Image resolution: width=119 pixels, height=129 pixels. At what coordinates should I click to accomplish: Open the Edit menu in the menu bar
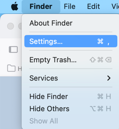[x=94, y=6]
